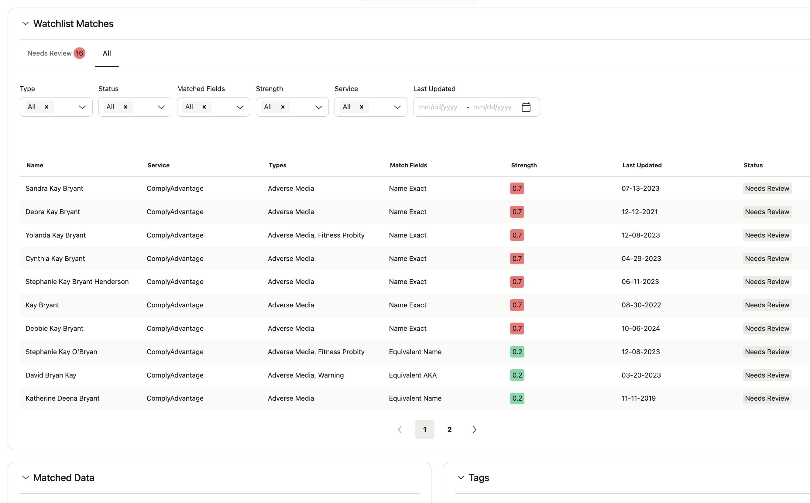Collapse the Matched Data panel
The image size is (810, 503).
pyautogui.click(x=26, y=478)
